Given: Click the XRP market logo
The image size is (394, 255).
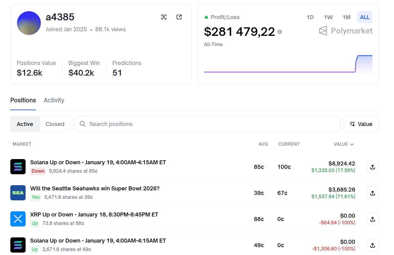Looking at the screenshot, I should click(x=18, y=219).
